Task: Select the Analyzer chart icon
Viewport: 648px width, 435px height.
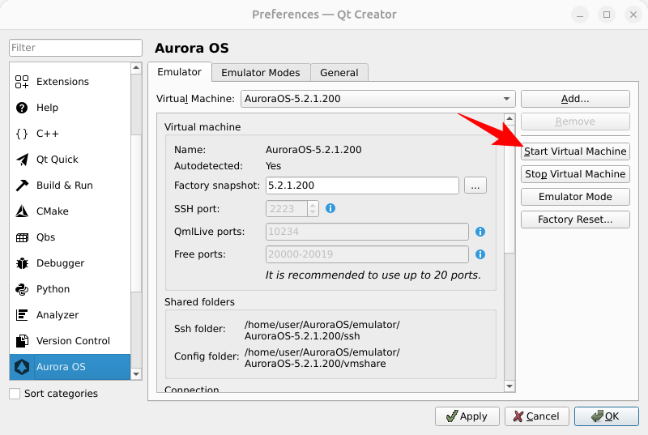Action: (22, 315)
